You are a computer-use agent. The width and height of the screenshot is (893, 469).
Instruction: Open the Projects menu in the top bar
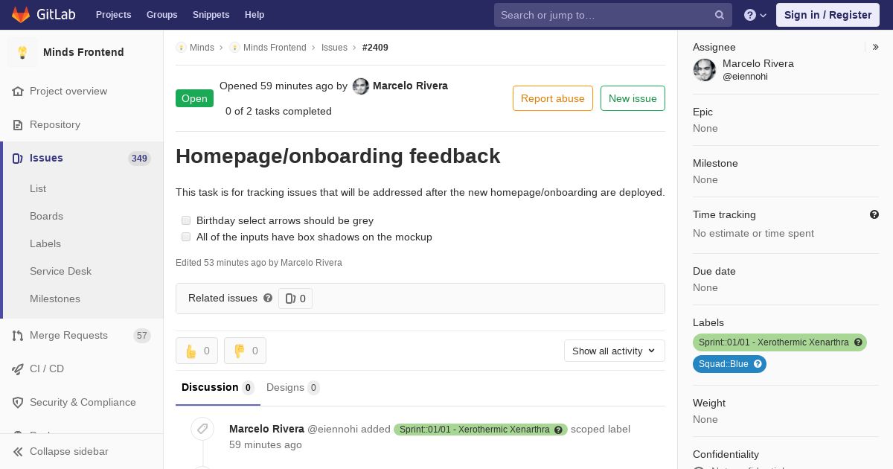click(113, 15)
